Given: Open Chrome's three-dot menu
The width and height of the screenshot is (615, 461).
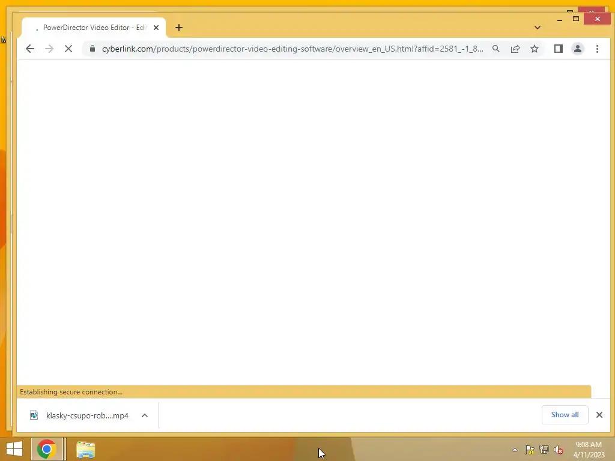Looking at the screenshot, I should point(598,49).
